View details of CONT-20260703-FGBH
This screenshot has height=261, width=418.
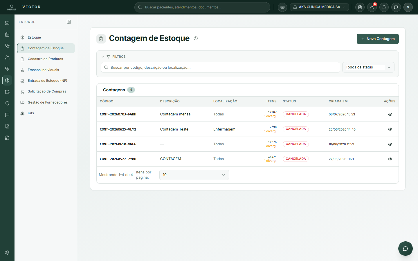(390, 114)
